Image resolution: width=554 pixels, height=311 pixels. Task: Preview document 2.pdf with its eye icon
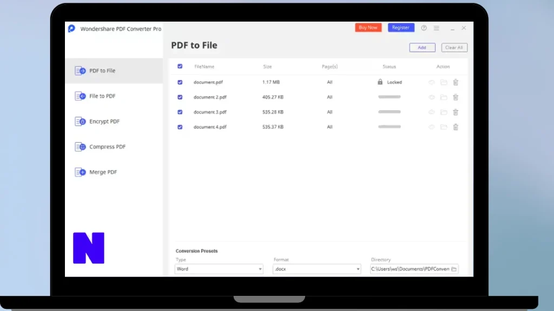(x=432, y=97)
